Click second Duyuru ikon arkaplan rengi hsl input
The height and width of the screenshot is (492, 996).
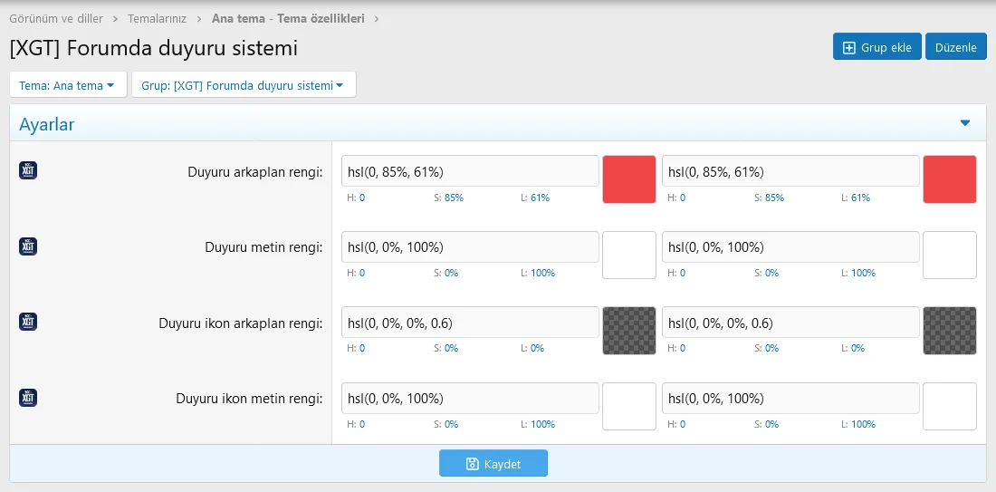click(x=790, y=323)
